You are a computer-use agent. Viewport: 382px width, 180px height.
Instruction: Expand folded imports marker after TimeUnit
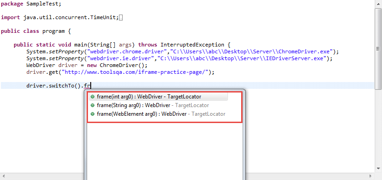tap(121, 18)
